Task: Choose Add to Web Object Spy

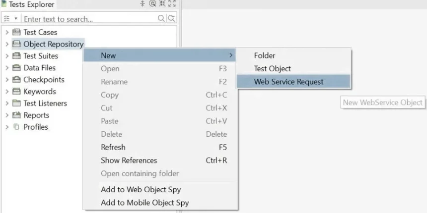Action: coord(141,189)
